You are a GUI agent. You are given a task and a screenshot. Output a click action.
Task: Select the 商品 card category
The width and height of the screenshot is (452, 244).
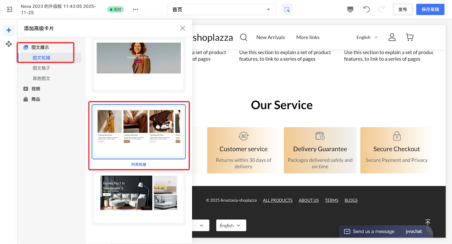tap(36, 99)
